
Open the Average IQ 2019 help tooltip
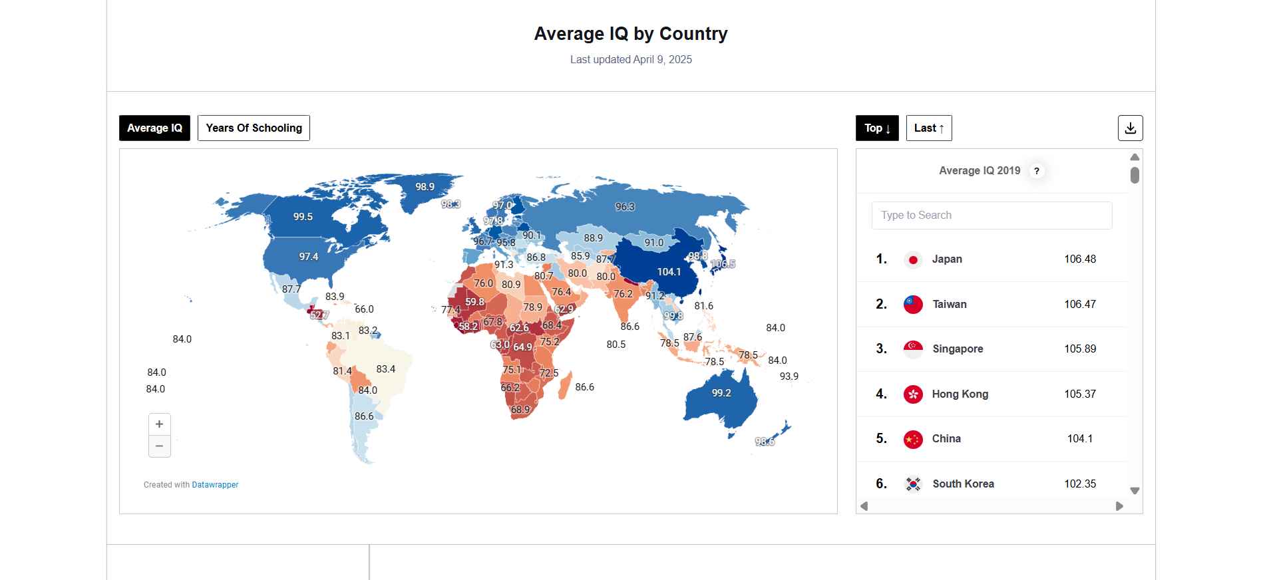(x=1037, y=171)
